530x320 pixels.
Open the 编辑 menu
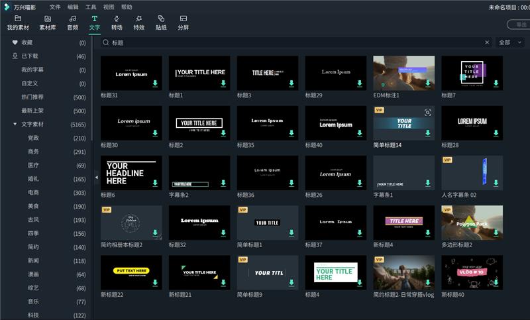tap(73, 7)
